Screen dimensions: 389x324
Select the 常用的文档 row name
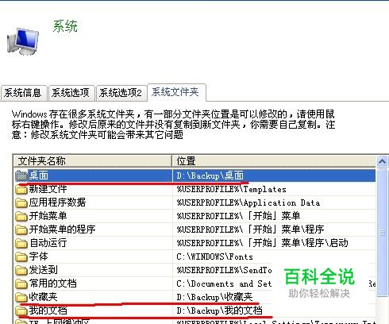click(x=52, y=283)
